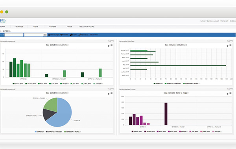Open the + TABLEAUX DE VALEURS menu
This screenshot has height=149, width=236.
pos(86,27)
